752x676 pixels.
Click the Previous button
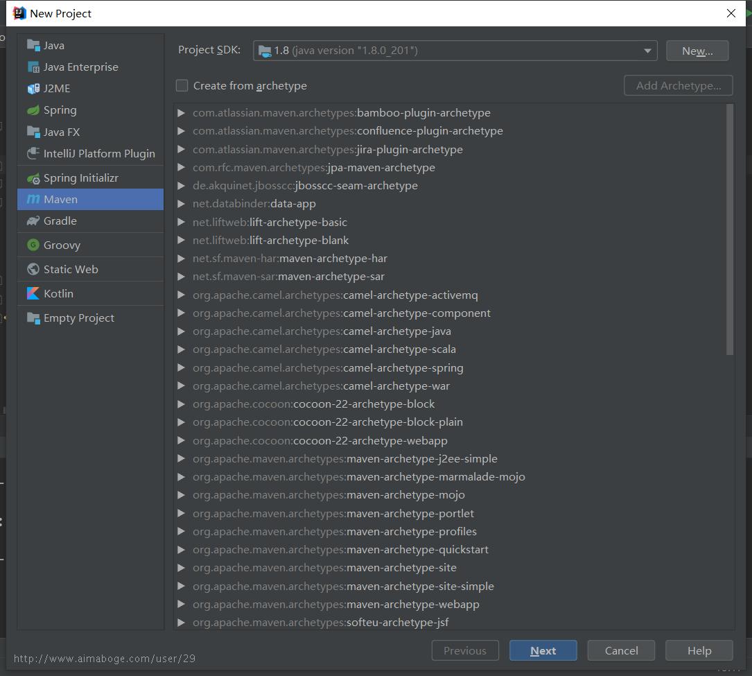coord(465,650)
